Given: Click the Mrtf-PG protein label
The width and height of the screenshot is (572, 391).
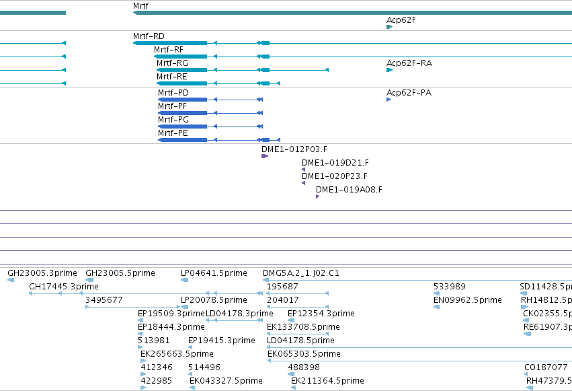Looking at the screenshot, I should tap(173, 120).
